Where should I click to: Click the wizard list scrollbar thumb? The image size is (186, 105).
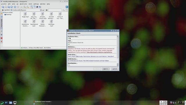pos(117,48)
